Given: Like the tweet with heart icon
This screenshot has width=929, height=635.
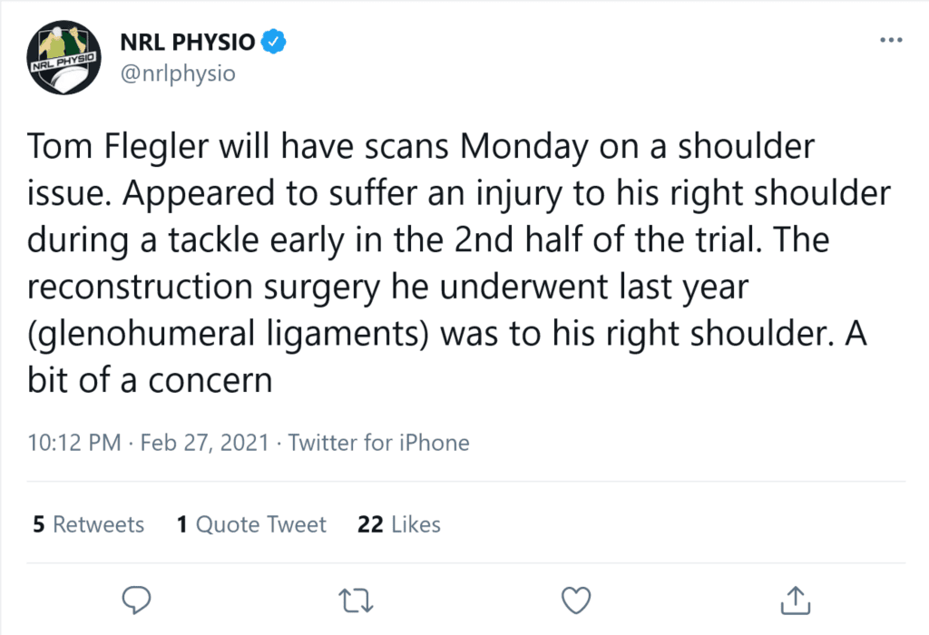Looking at the screenshot, I should click(x=576, y=600).
